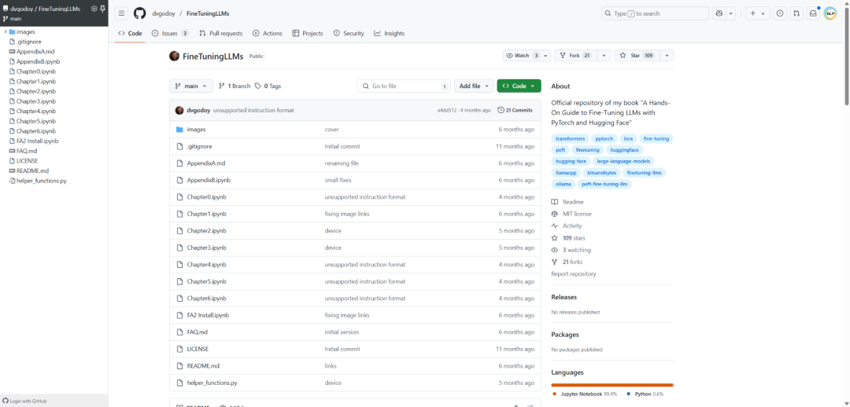Click the tag icon beside 0 Tags
The image size is (850, 407).
[x=258, y=86]
